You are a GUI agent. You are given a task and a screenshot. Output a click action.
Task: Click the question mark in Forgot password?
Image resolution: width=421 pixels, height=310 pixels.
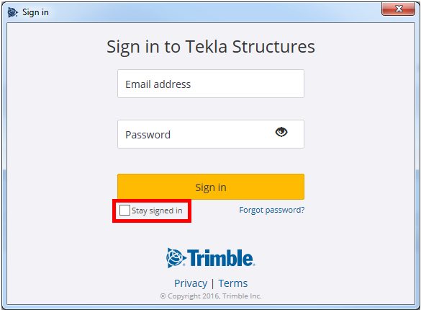302,210
